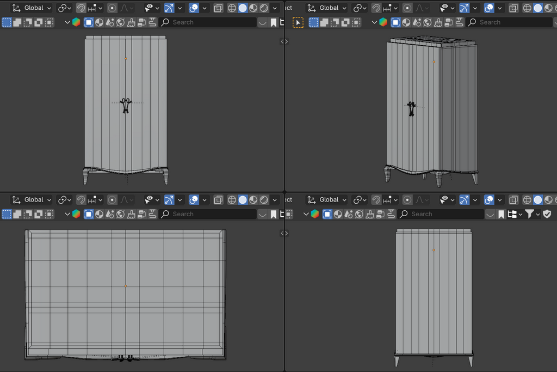Toggle show overlays in bottom-right viewport header
Image resolution: width=557 pixels, height=372 pixels.
(x=489, y=200)
